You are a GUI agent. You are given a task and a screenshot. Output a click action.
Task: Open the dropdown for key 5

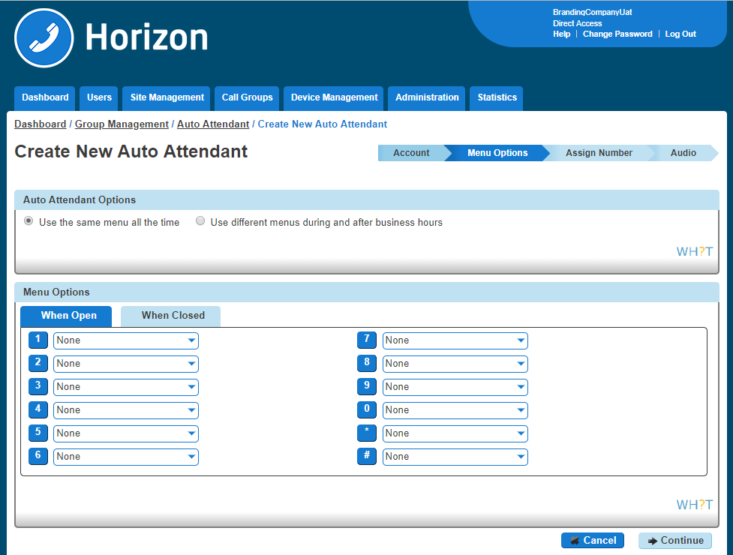[x=126, y=434]
